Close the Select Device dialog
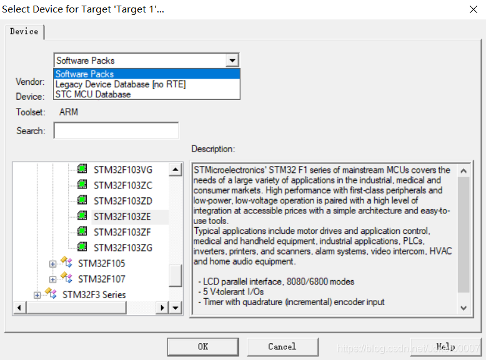Image resolution: width=486 pixels, height=360 pixels. coord(474,9)
